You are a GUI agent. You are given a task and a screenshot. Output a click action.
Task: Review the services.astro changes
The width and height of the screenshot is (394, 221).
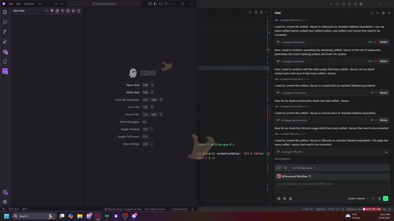[384, 120]
